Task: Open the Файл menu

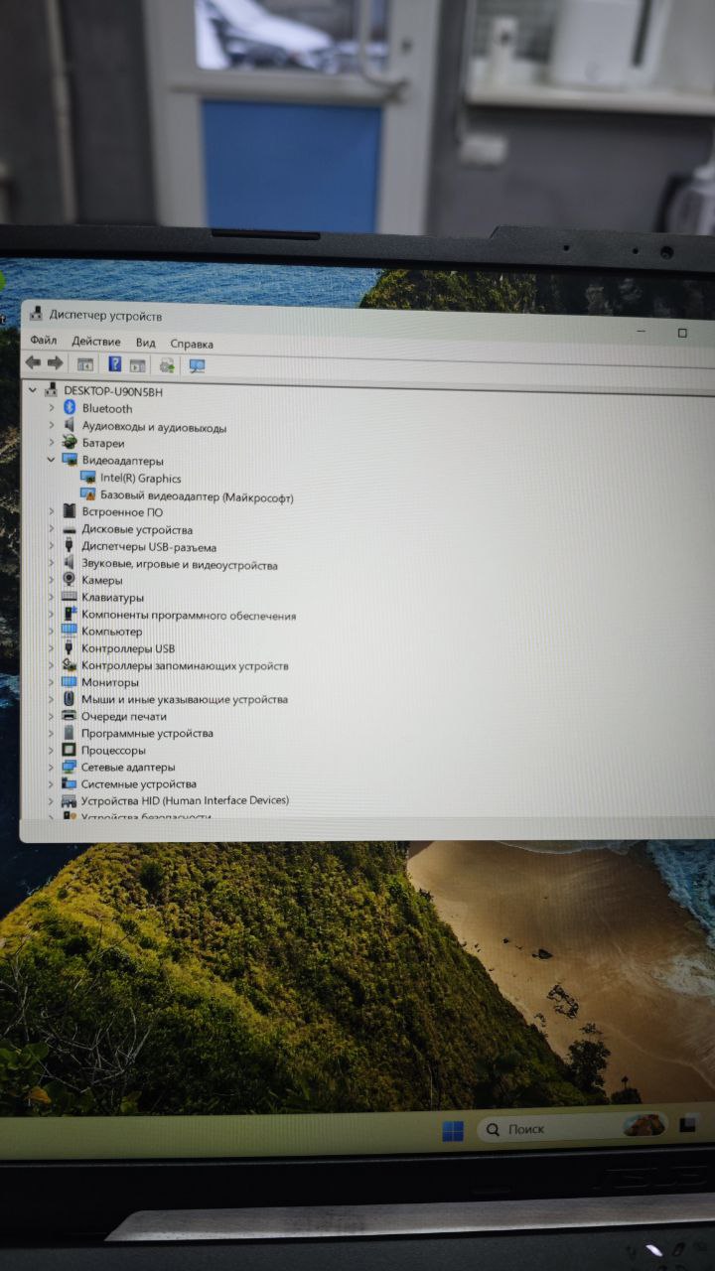Action: click(44, 343)
